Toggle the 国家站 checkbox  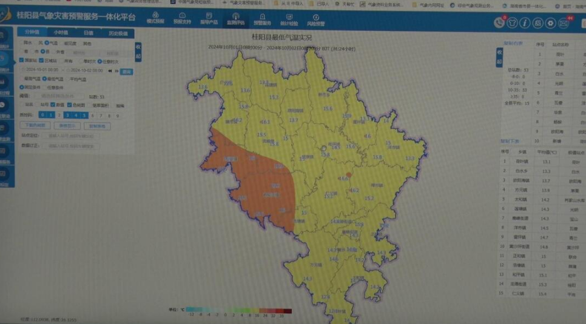click(22, 61)
